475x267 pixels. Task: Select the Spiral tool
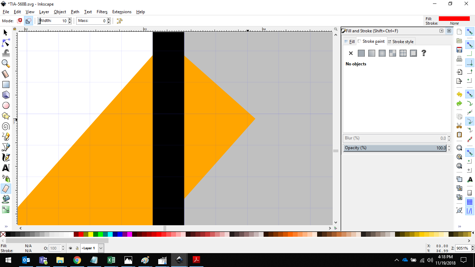pyautogui.click(x=6, y=126)
